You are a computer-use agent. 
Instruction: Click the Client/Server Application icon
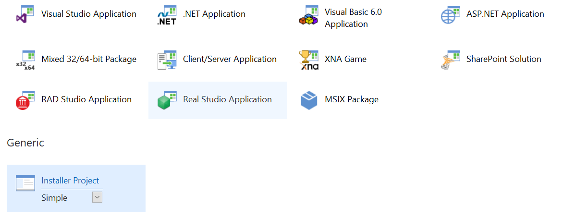tap(167, 60)
